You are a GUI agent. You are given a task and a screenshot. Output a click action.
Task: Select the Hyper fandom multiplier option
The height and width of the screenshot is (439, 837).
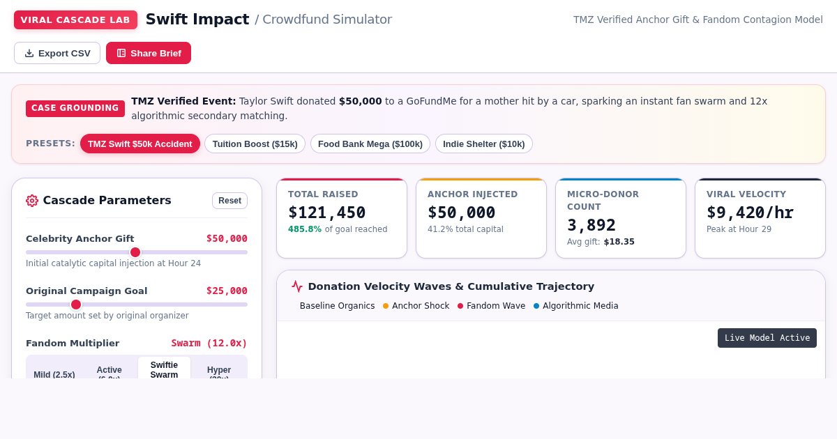coord(219,369)
